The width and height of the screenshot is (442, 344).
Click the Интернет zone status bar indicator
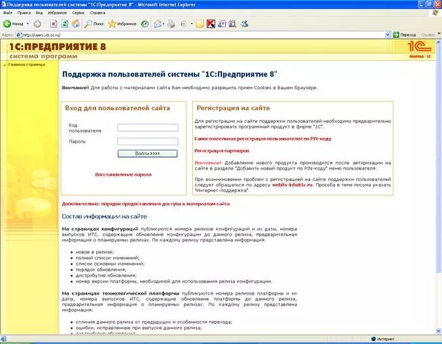tap(383, 339)
